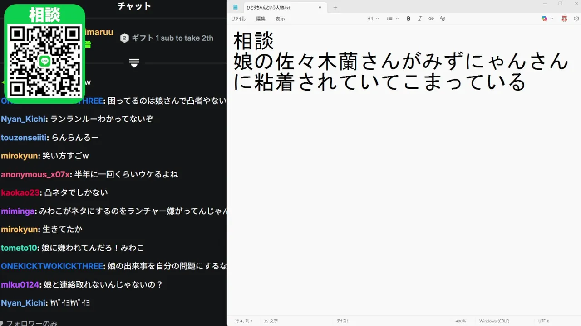
Task: Click the 400% zoom level
Action: click(x=461, y=321)
